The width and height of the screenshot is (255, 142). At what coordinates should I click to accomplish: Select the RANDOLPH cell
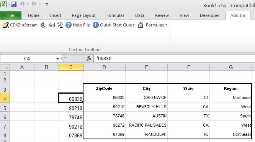[146, 134]
